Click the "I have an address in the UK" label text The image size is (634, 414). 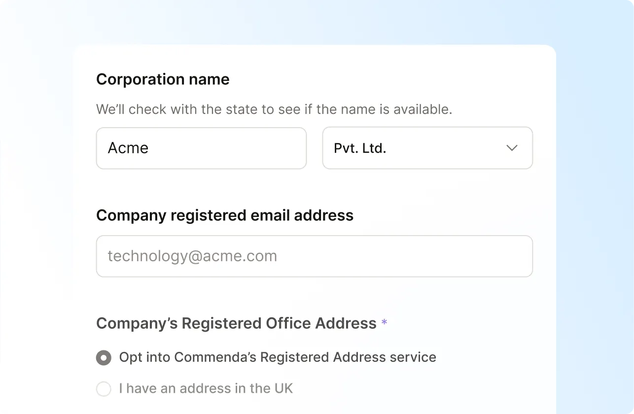[206, 389]
